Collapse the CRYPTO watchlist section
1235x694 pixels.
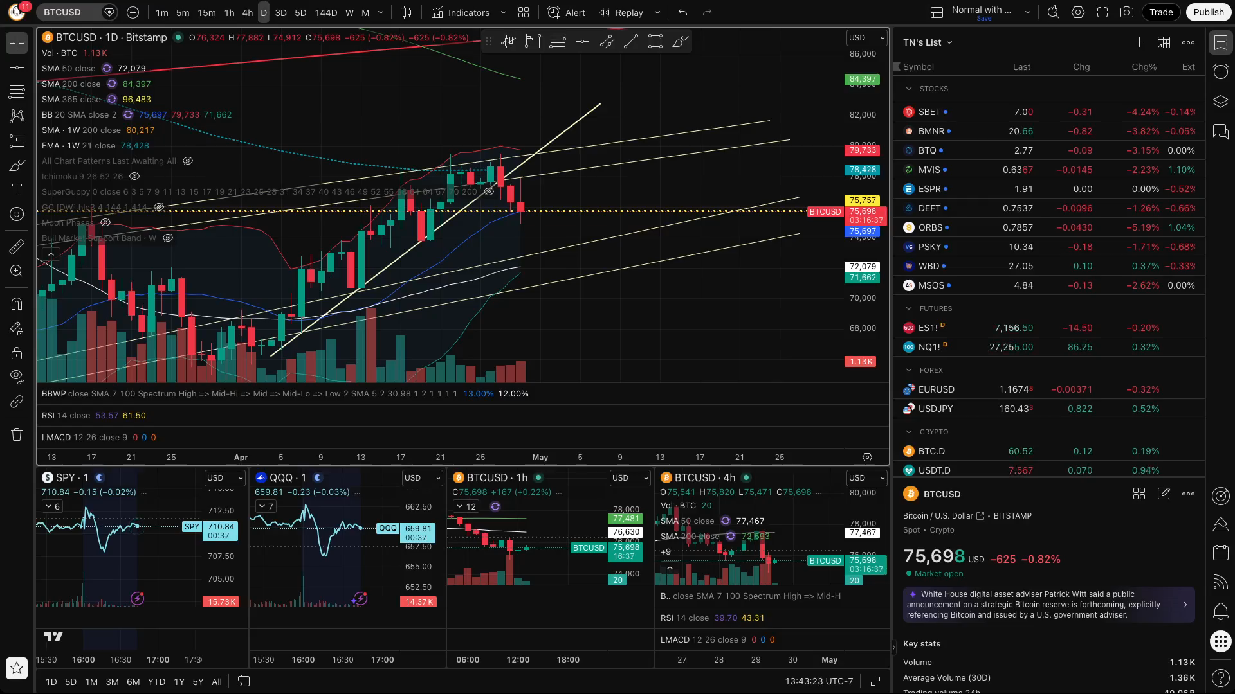pyautogui.click(x=908, y=432)
